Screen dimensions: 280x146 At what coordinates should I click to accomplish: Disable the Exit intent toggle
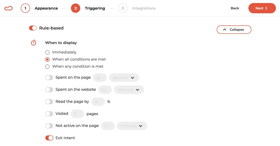pyautogui.click(x=49, y=138)
